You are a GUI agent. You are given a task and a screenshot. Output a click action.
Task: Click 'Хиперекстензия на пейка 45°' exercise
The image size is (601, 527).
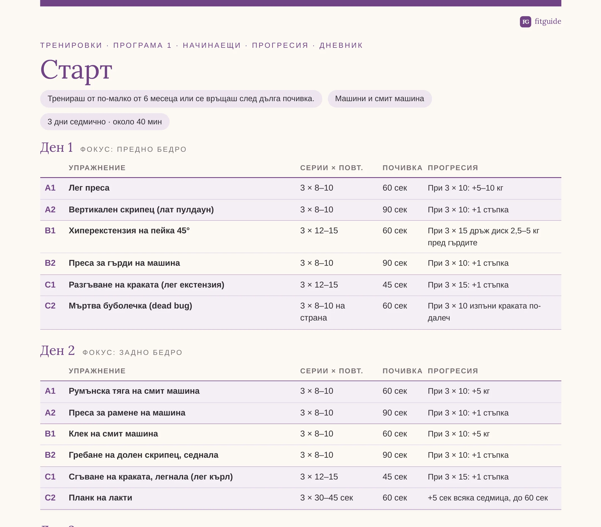(x=129, y=231)
